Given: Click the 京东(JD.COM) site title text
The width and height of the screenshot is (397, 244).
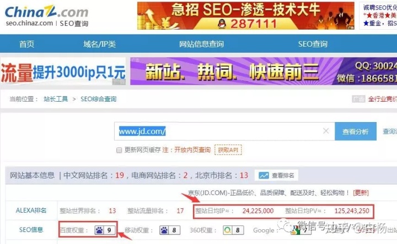Looking at the screenshot, I should (x=269, y=193).
